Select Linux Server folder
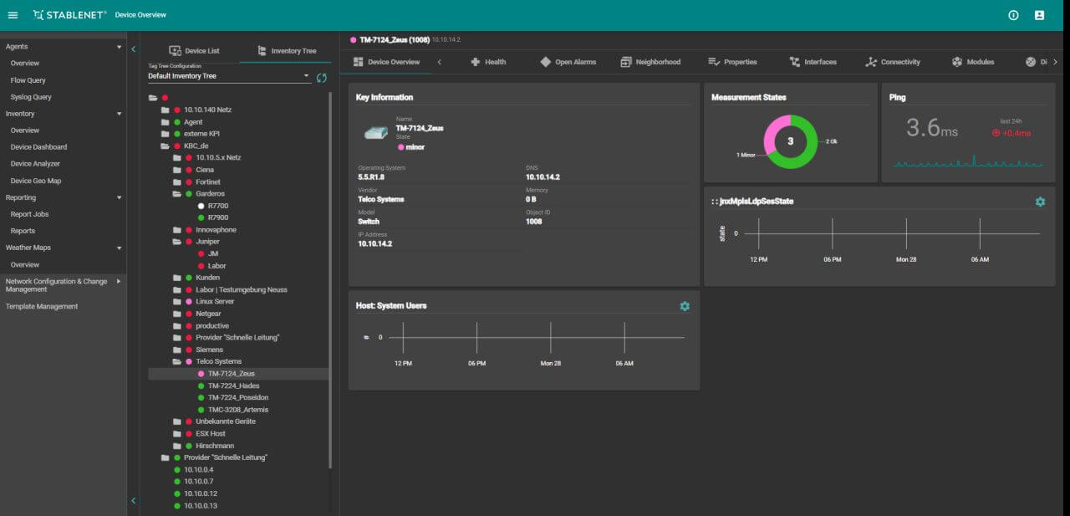 pyautogui.click(x=215, y=301)
